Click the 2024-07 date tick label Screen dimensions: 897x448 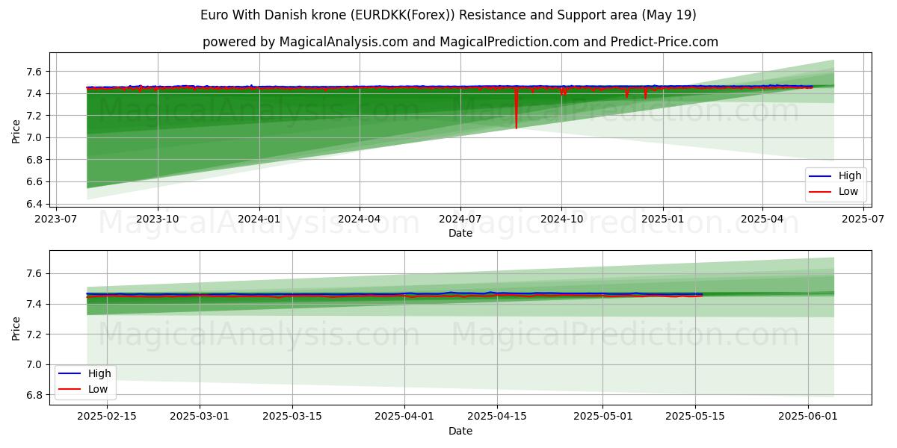pyautogui.click(x=460, y=219)
